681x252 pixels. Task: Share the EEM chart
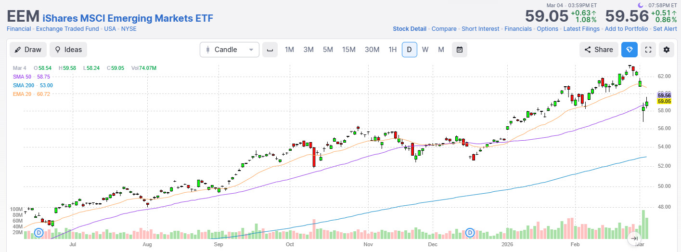[x=599, y=50]
